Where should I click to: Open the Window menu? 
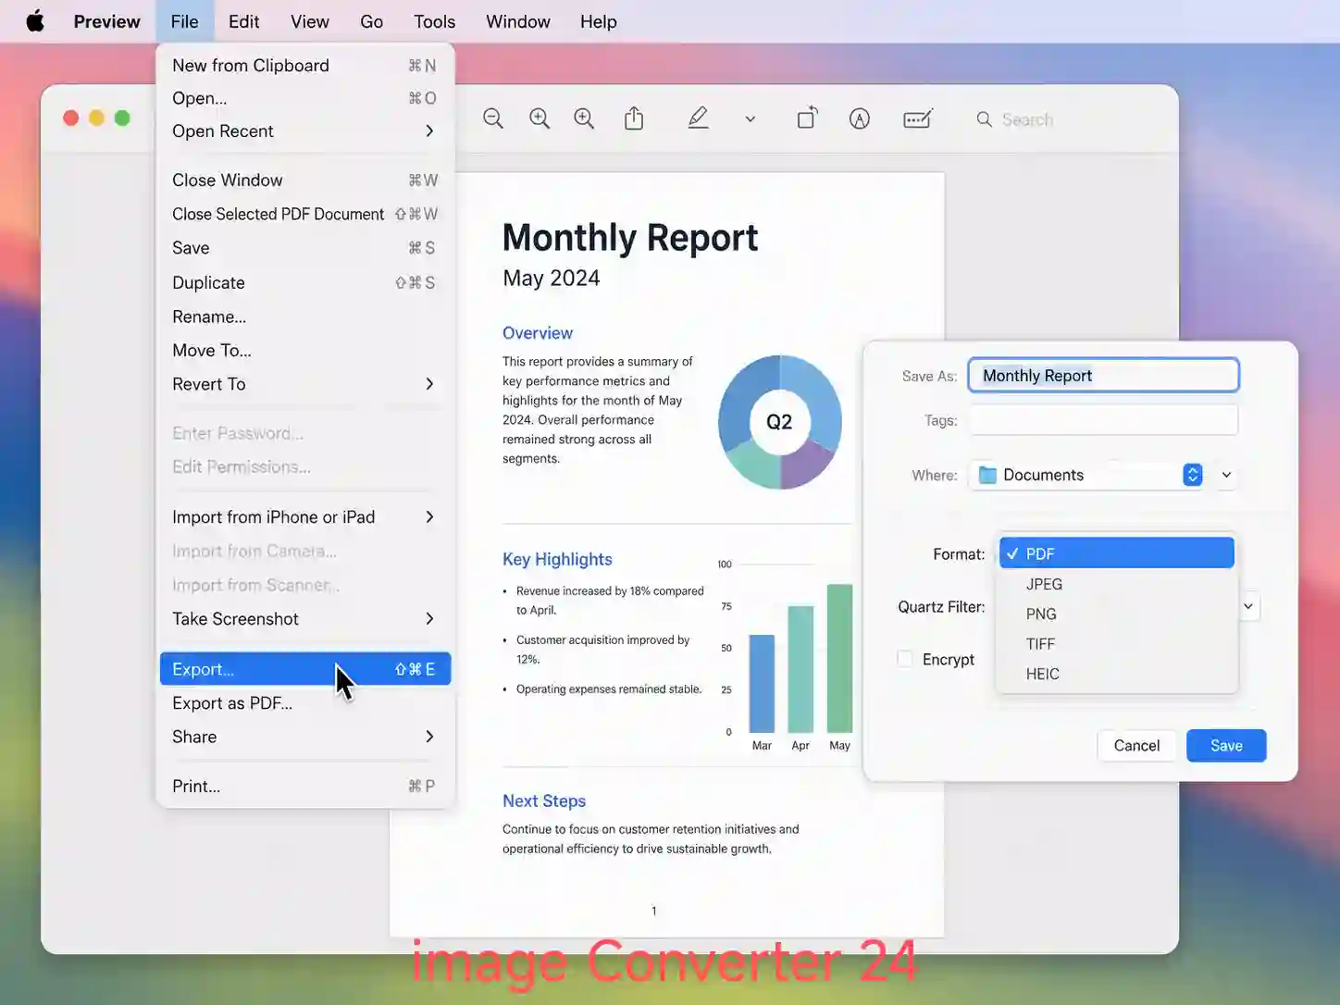tap(517, 21)
